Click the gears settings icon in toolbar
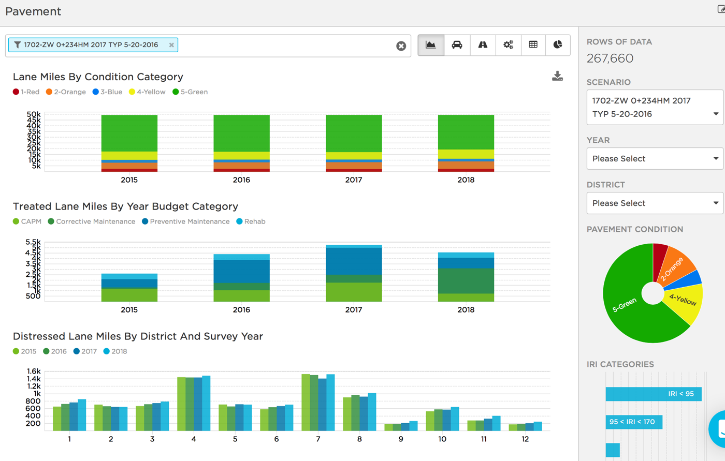 pyautogui.click(x=508, y=45)
